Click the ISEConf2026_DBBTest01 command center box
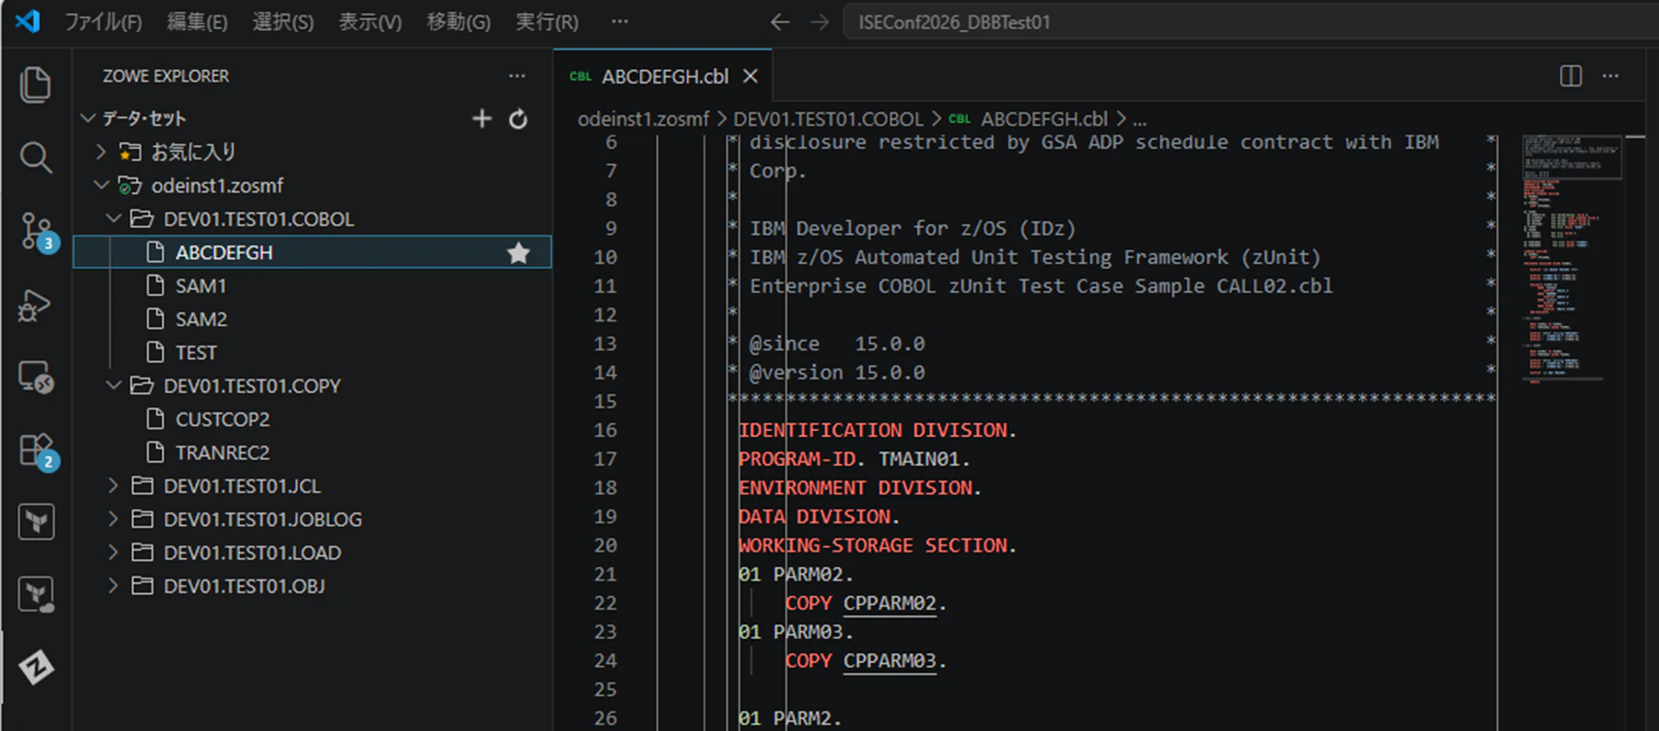 1251,21
